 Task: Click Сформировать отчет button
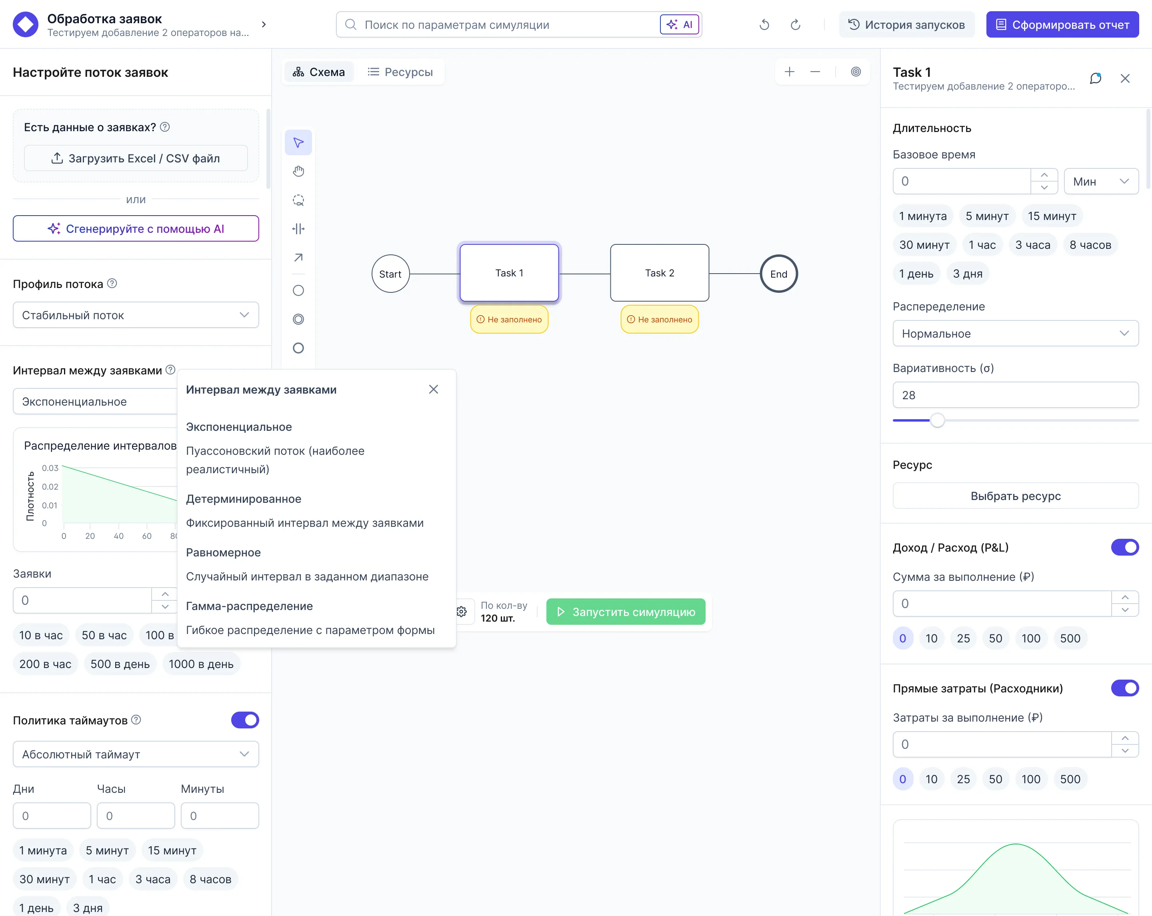tap(1062, 24)
